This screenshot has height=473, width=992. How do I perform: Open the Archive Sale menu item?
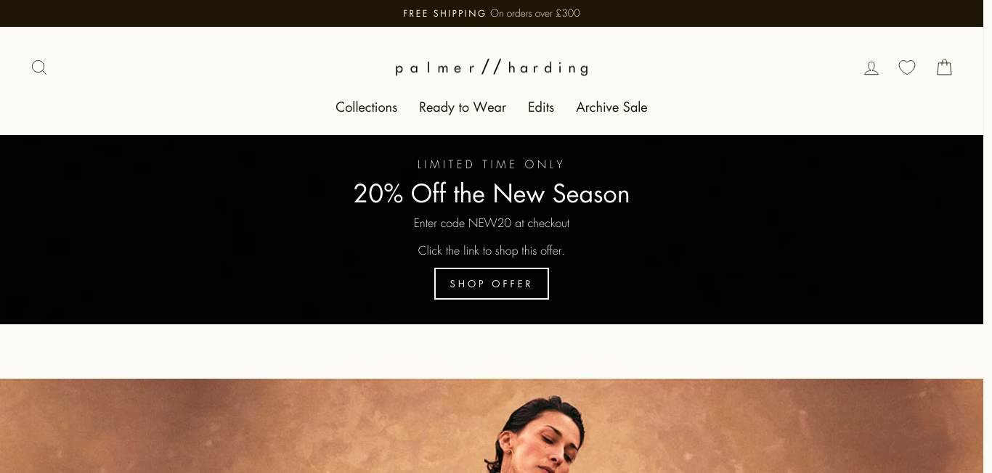[x=611, y=107]
